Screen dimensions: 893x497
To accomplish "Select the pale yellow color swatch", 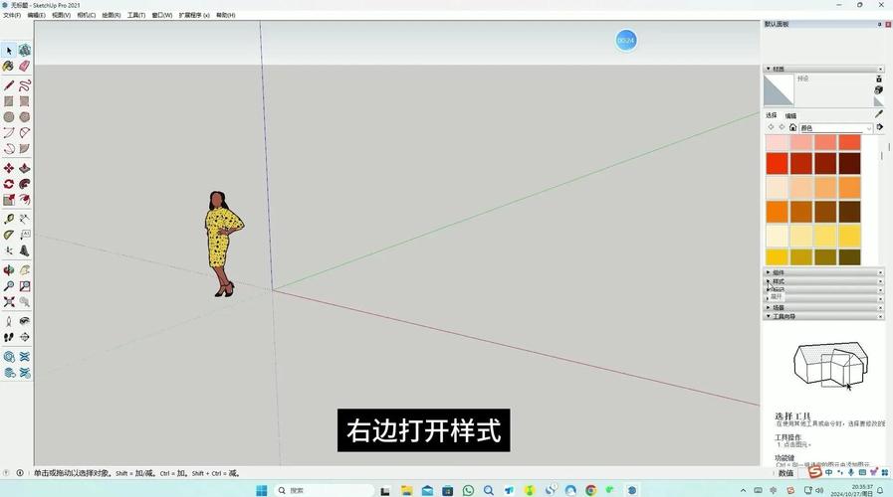I will [x=777, y=236].
